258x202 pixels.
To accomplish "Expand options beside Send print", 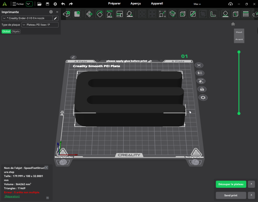I will click(x=251, y=195).
